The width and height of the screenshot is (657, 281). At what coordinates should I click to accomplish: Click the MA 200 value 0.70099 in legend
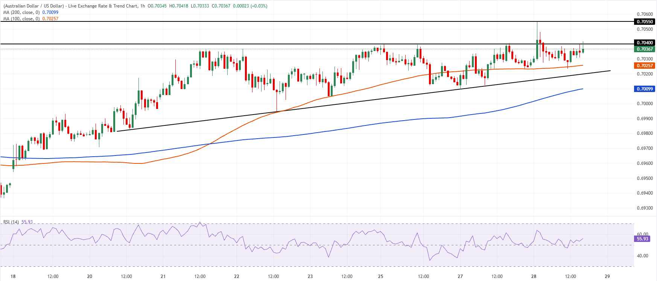pyautogui.click(x=50, y=12)
